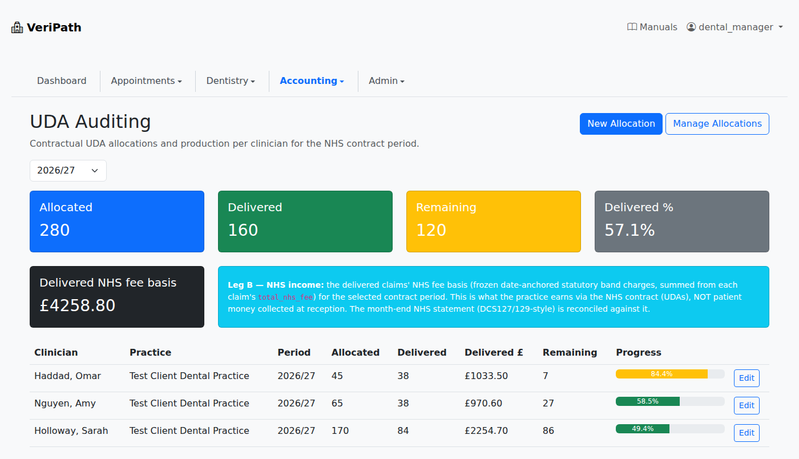Click the Allocated column header
The width and height of the screenshot is (799, 459).
coord(356,353)
